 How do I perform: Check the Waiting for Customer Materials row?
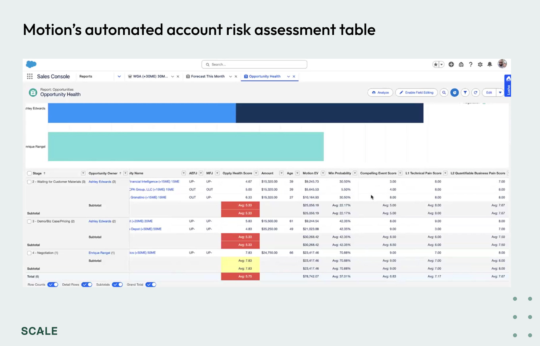pos(29,182)
